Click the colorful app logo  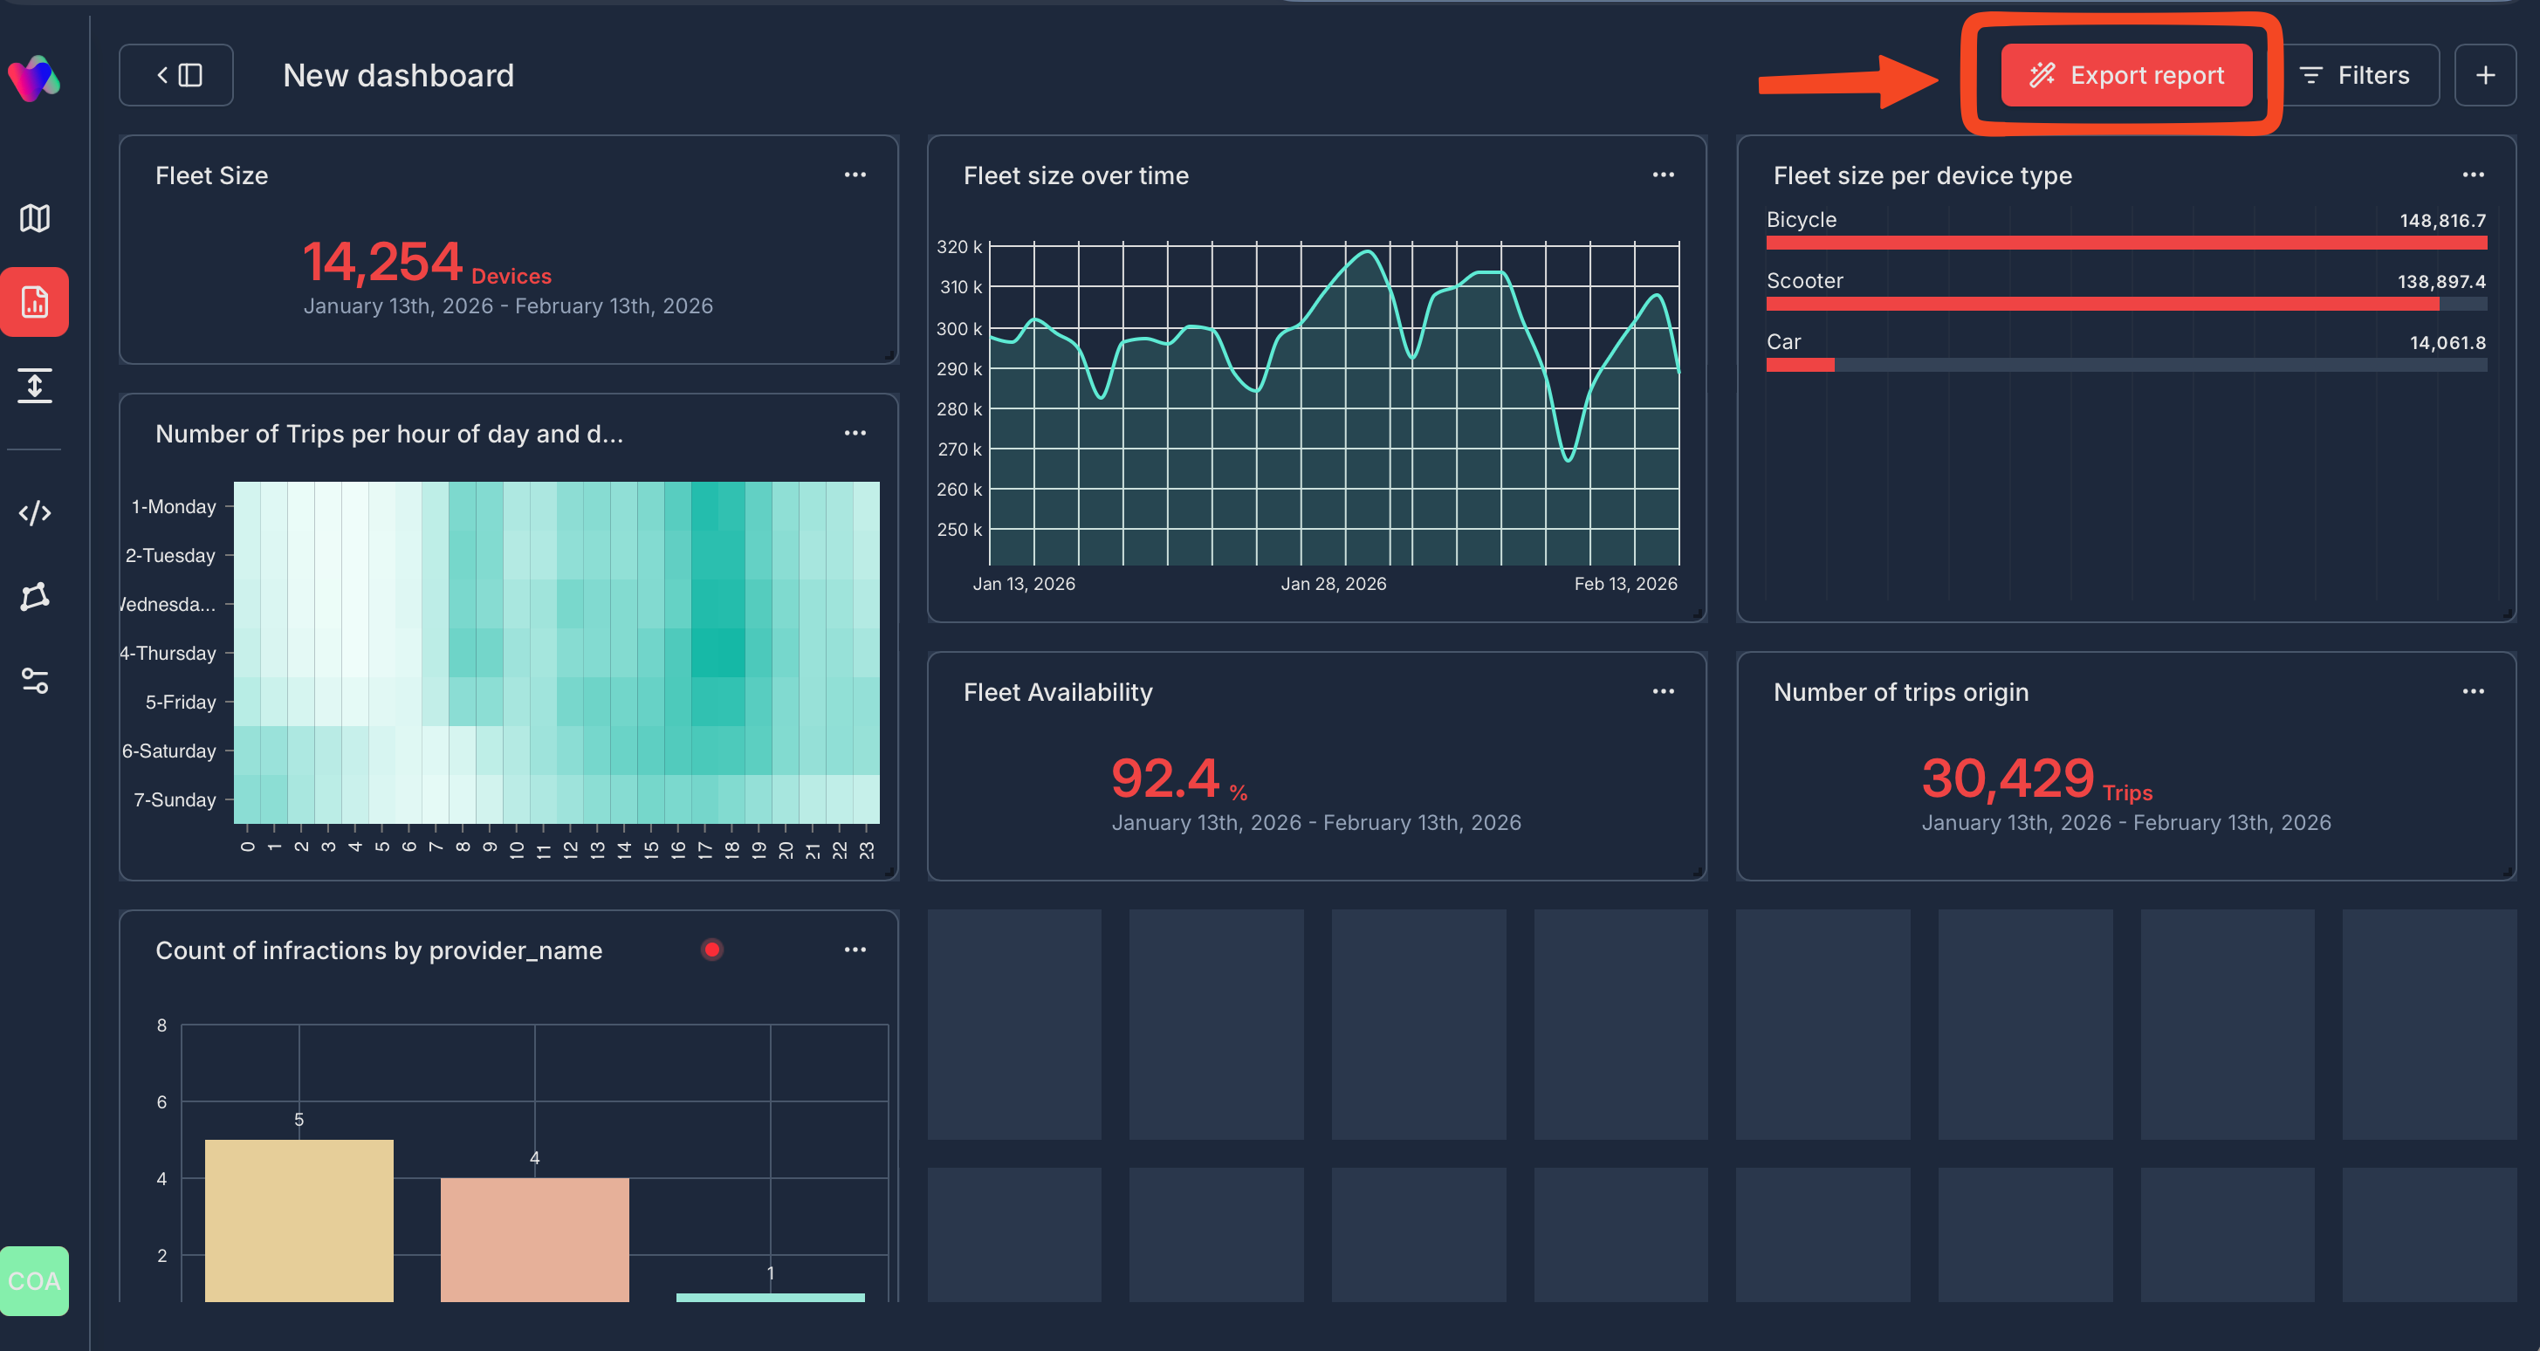point(35,78)
